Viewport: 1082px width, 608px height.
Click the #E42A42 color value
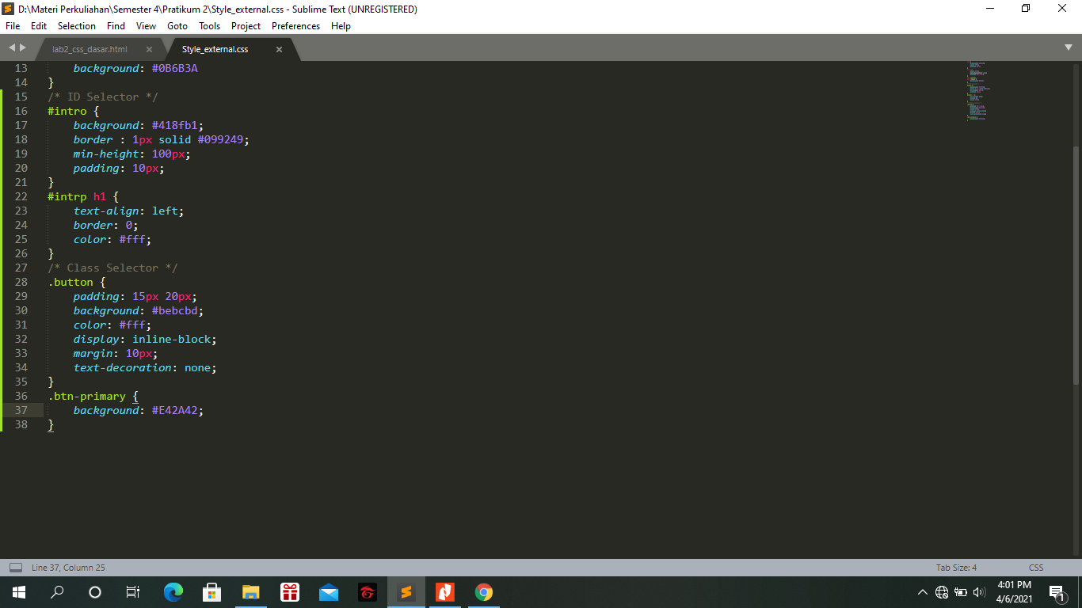coord(174,410)
